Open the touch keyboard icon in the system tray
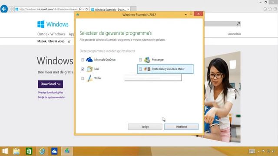This screenshot has height=156, width=278. coord(252,151)
